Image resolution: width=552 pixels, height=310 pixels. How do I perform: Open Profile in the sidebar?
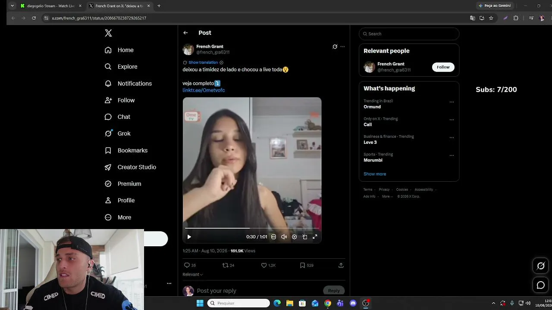(119, 201)
